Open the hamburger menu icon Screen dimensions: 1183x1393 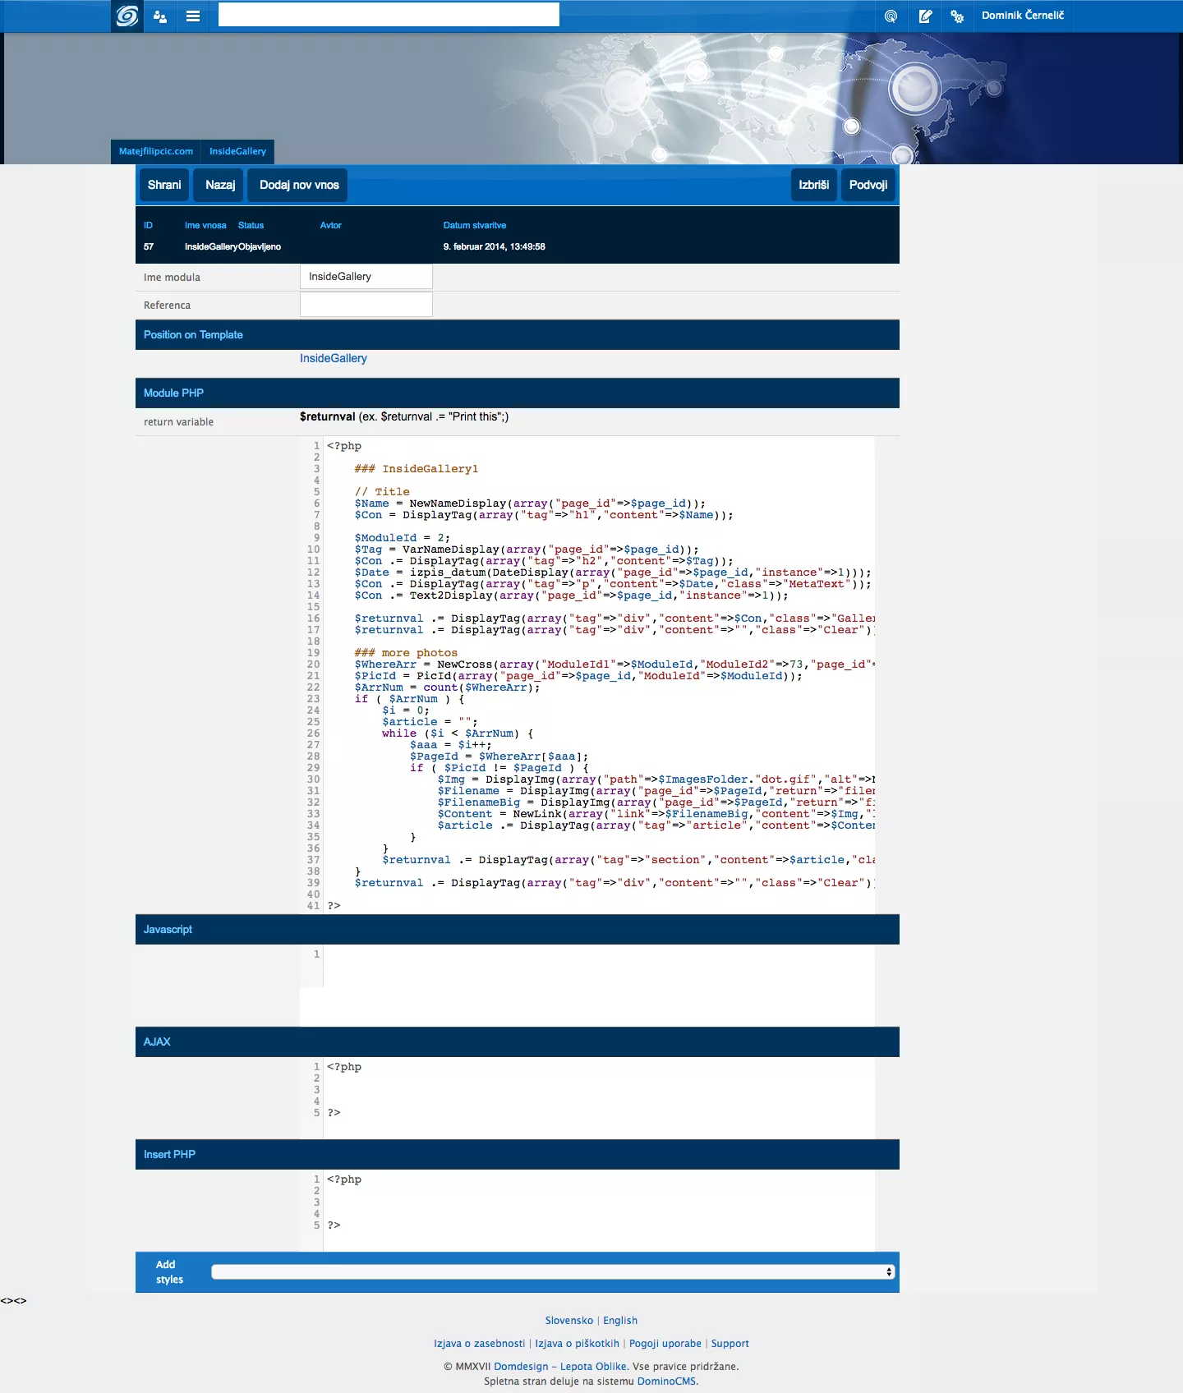point(193,16)
